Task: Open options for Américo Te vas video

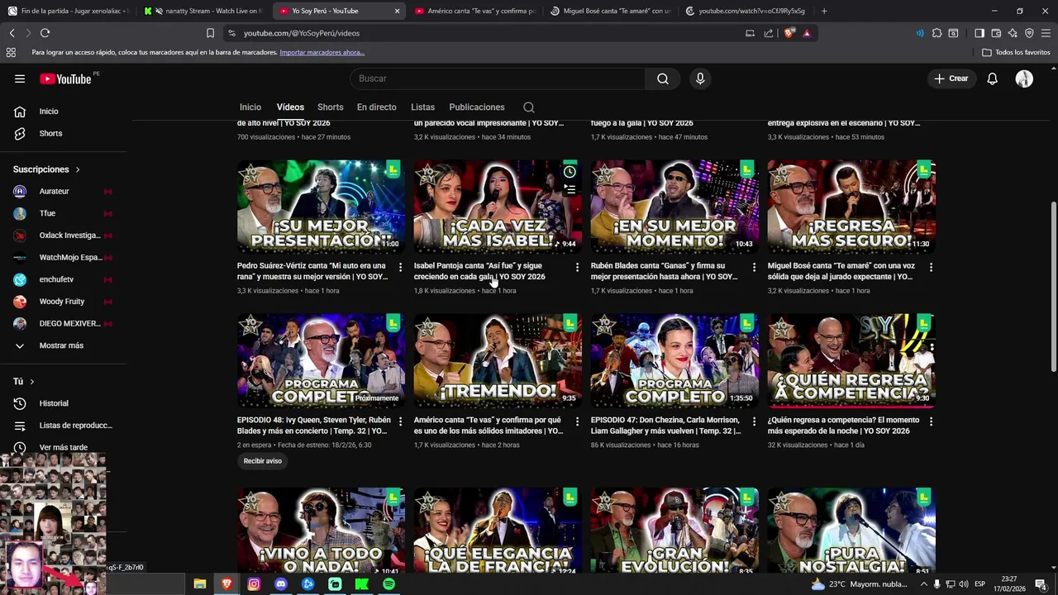Action: [577, 421]
